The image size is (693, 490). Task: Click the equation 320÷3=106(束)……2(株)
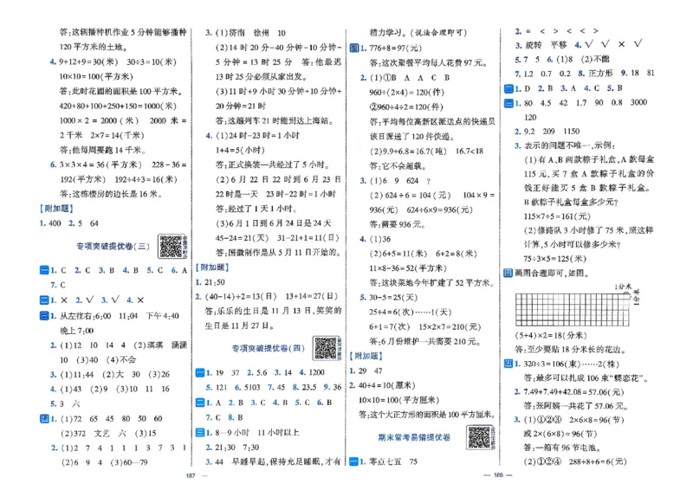[572, 364]
